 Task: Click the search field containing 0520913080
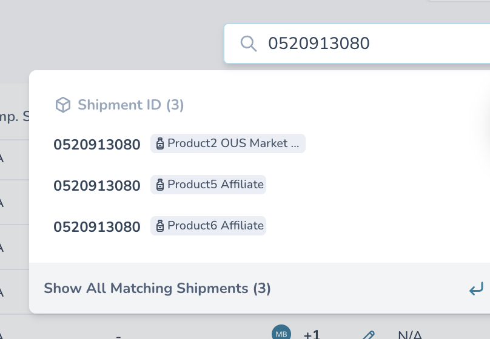click(x=357, y=44)
